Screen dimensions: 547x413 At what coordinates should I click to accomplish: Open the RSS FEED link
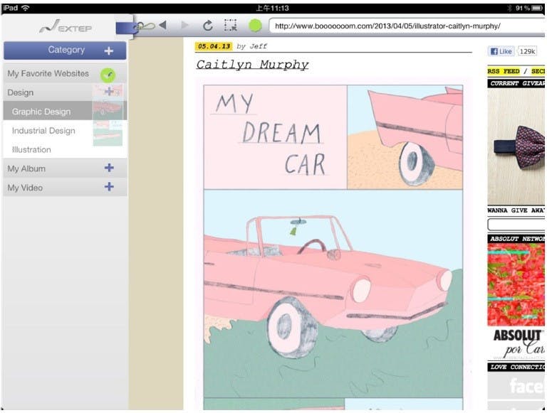[504, 71]
